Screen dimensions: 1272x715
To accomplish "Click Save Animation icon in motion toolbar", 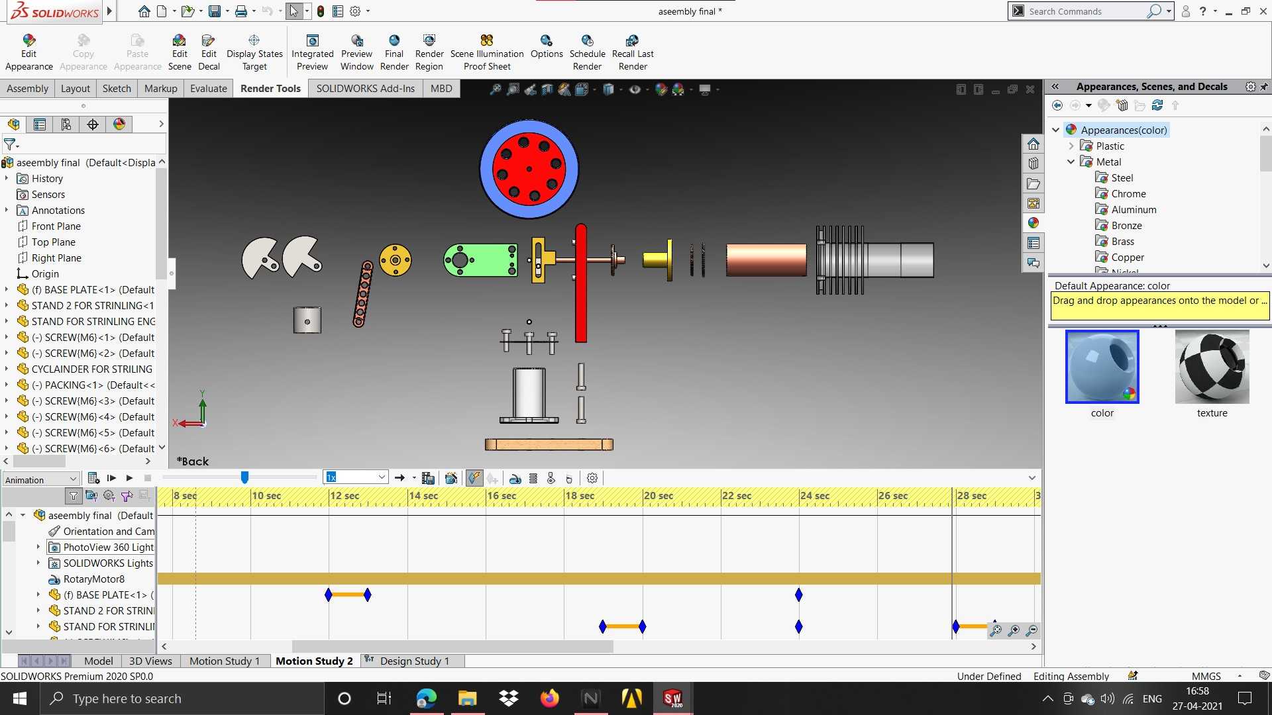I will click(x=428, y=478).
